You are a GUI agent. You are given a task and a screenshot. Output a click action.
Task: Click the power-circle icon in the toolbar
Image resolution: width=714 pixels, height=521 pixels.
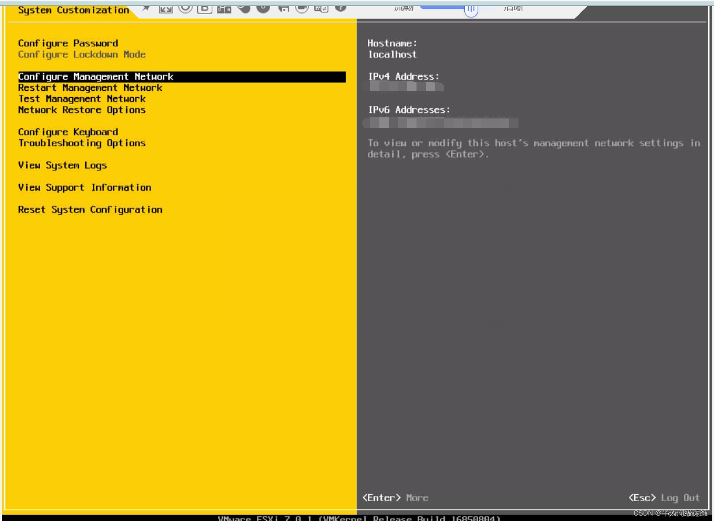point(263,8)
